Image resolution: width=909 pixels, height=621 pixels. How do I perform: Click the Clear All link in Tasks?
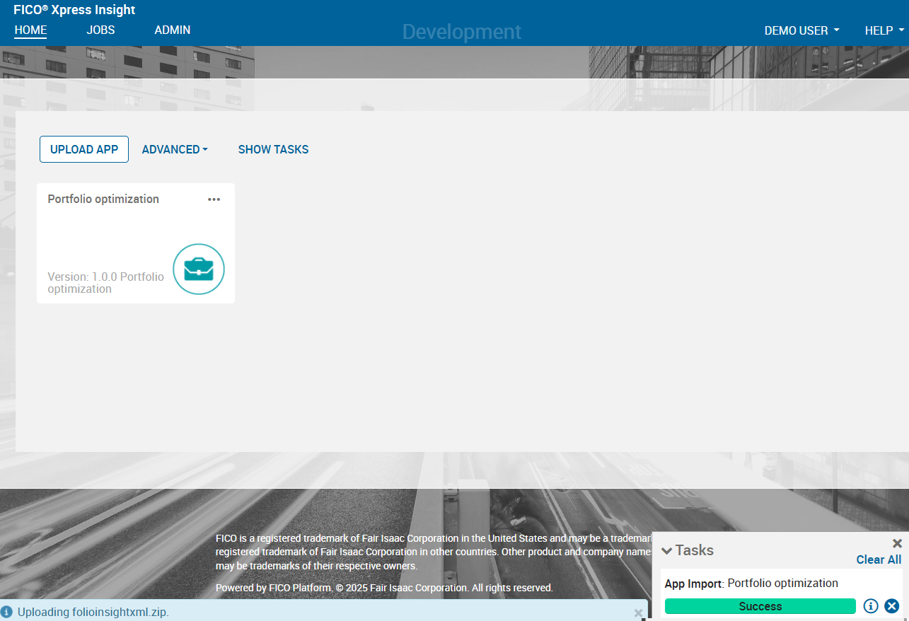(x=879, y=559)
